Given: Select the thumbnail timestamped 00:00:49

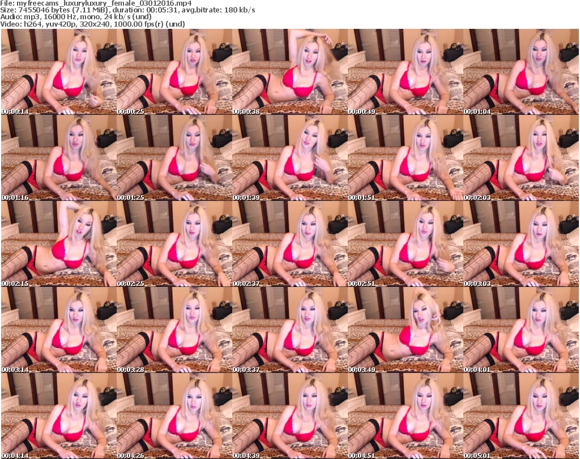Looking at the screenshot, I should point(406,72).
